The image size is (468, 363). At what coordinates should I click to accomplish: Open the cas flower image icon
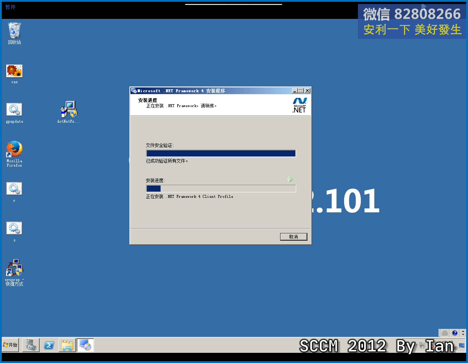tap(14, 74)
